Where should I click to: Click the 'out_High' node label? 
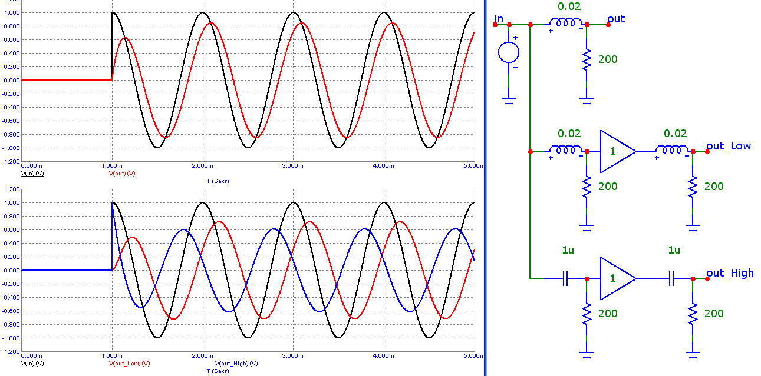(x=730, y=272)
